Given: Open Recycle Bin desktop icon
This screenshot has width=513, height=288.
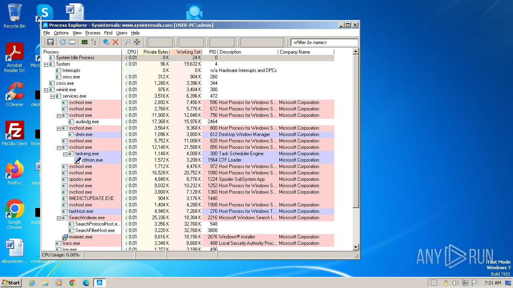Looking at the screenshot, I should click(14, 16).
